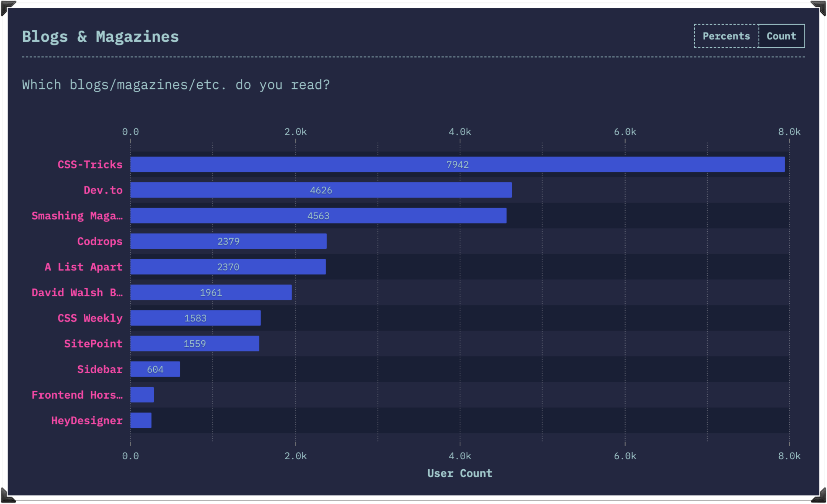Viewport: 827px width, 504px height.
Task: Click the Smashing Magazine bar showing 4563
Action: pyautogui.click(x=319, y=215)
